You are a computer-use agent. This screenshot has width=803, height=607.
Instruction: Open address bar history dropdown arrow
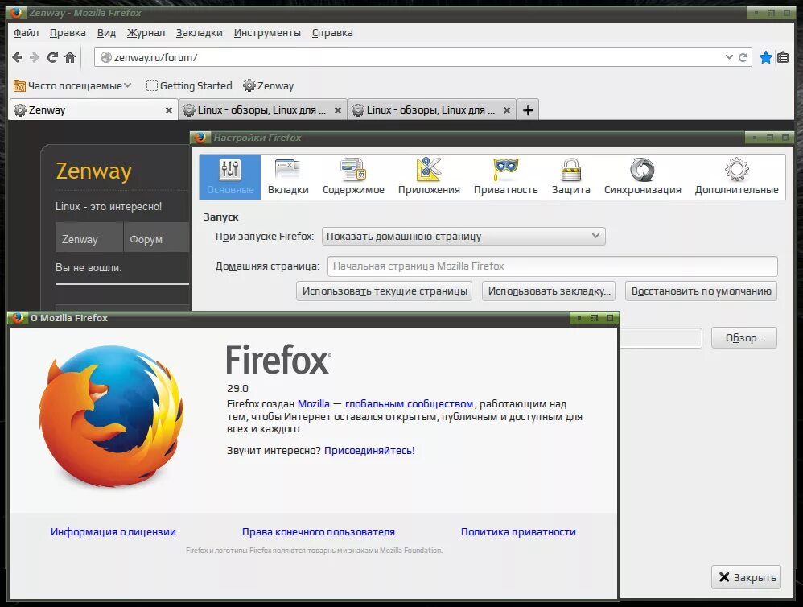[729, 57]
